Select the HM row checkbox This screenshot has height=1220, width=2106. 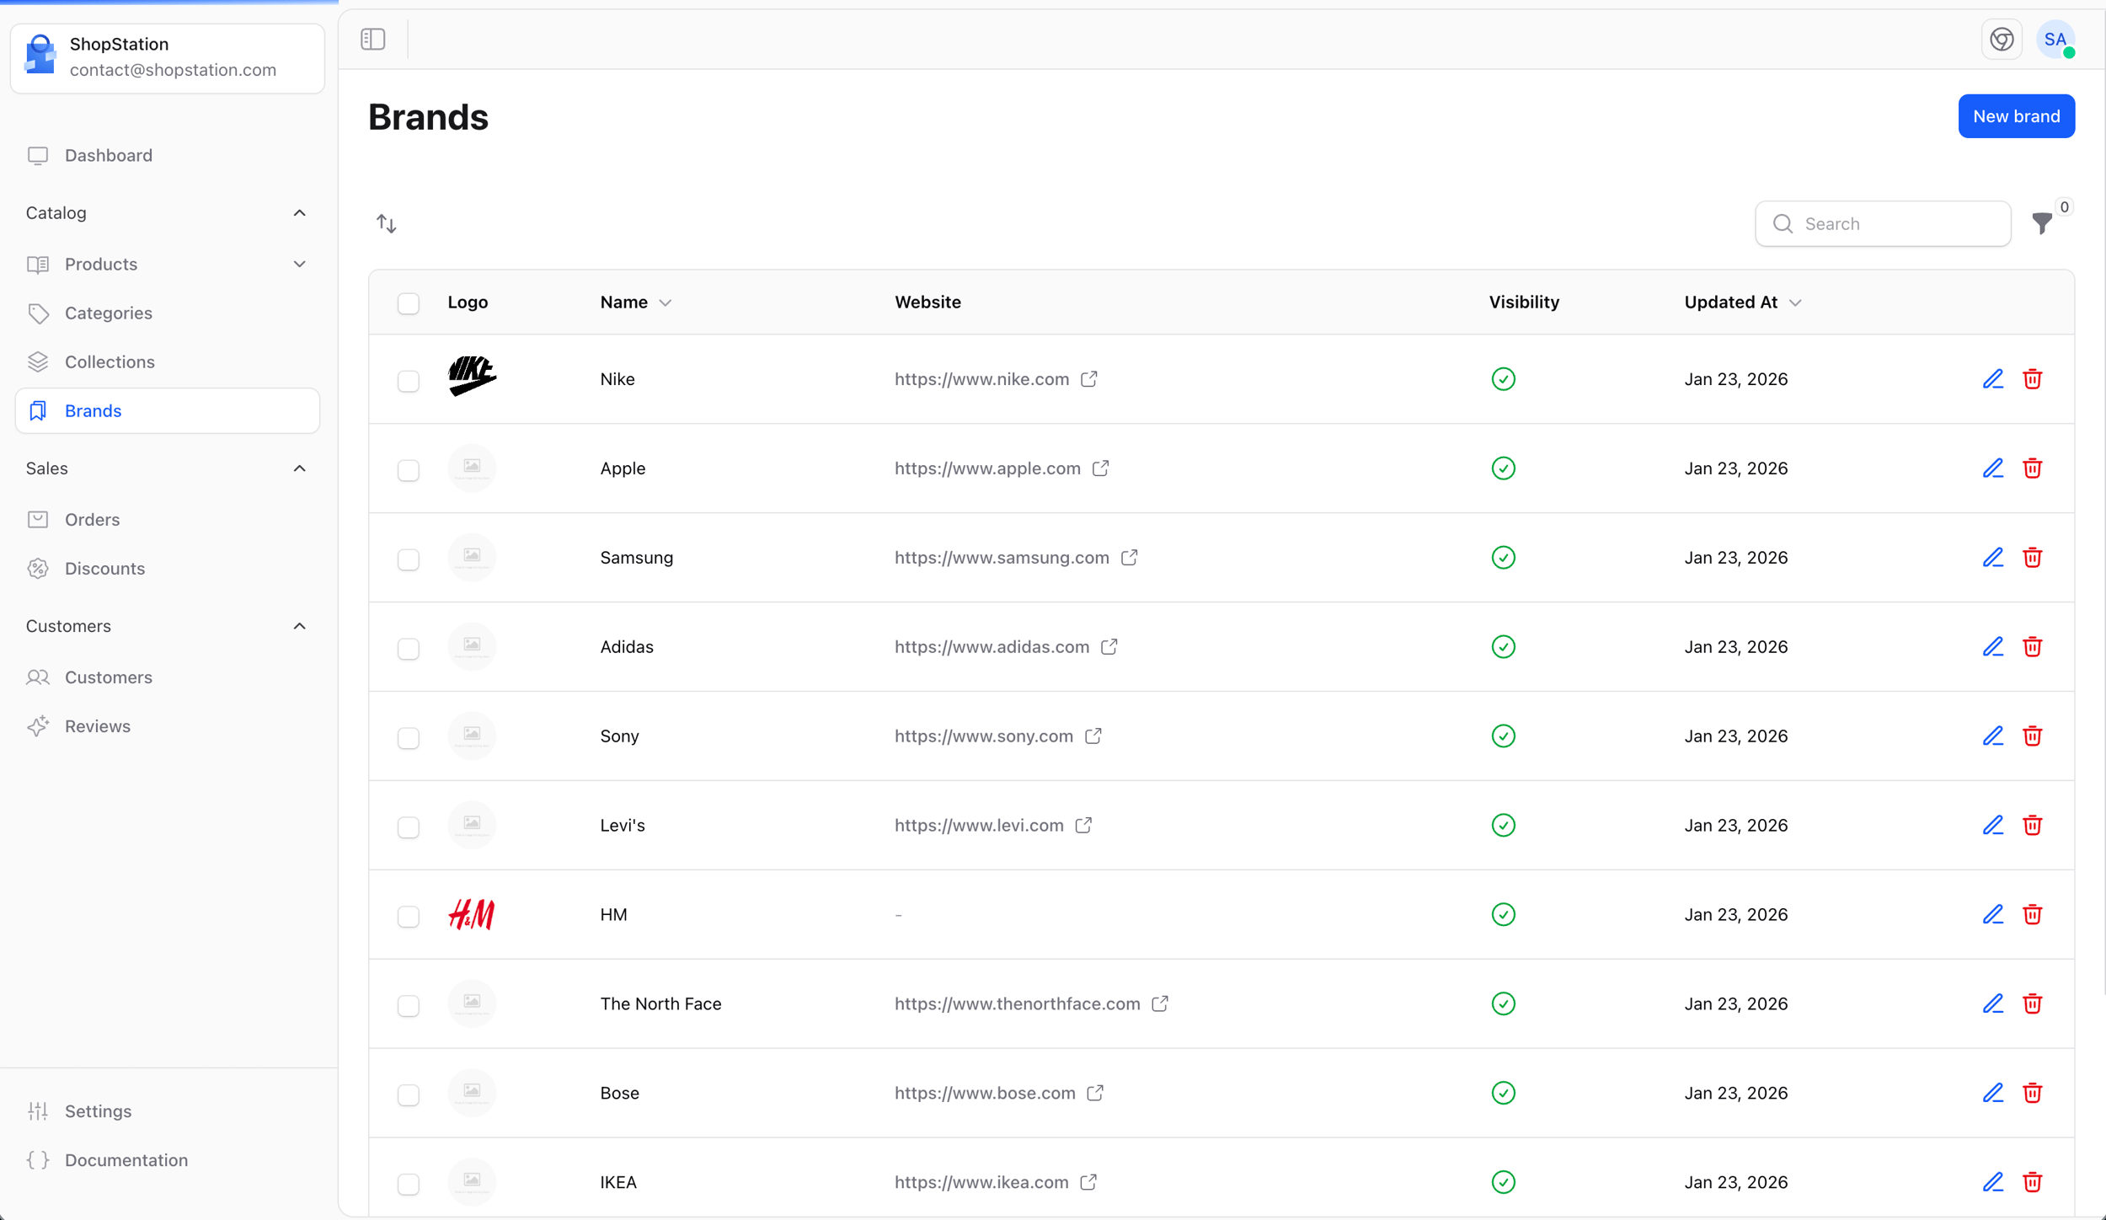click(x=408, y=917)
